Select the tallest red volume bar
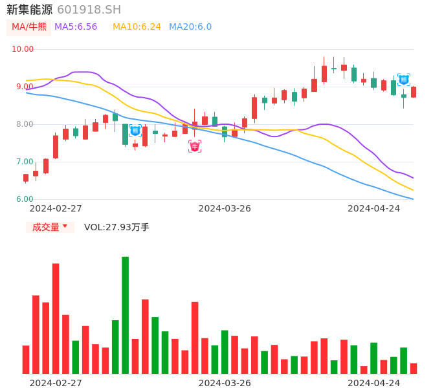444x392 pixels. (x=56, y=318)
